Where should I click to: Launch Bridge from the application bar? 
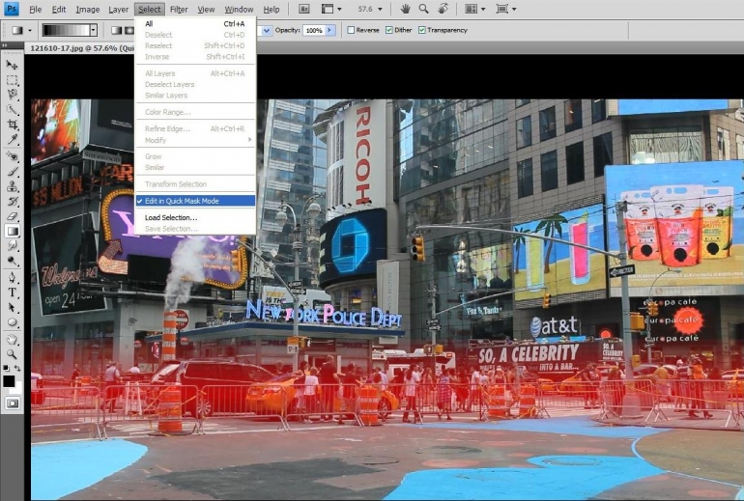(304, 9)
